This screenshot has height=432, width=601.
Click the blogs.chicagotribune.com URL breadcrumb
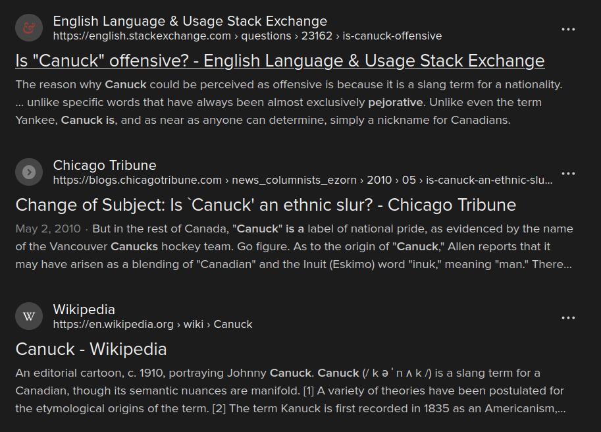(x=303, y=180)
